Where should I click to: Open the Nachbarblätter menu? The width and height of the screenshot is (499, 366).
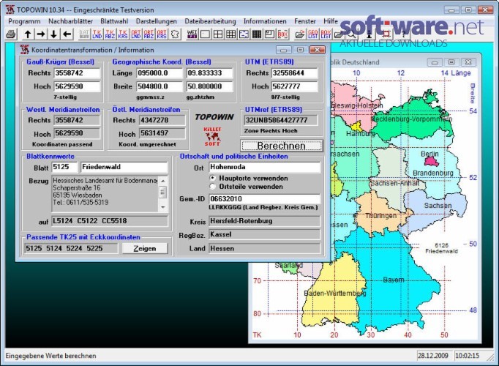click(x=71, y=21)
